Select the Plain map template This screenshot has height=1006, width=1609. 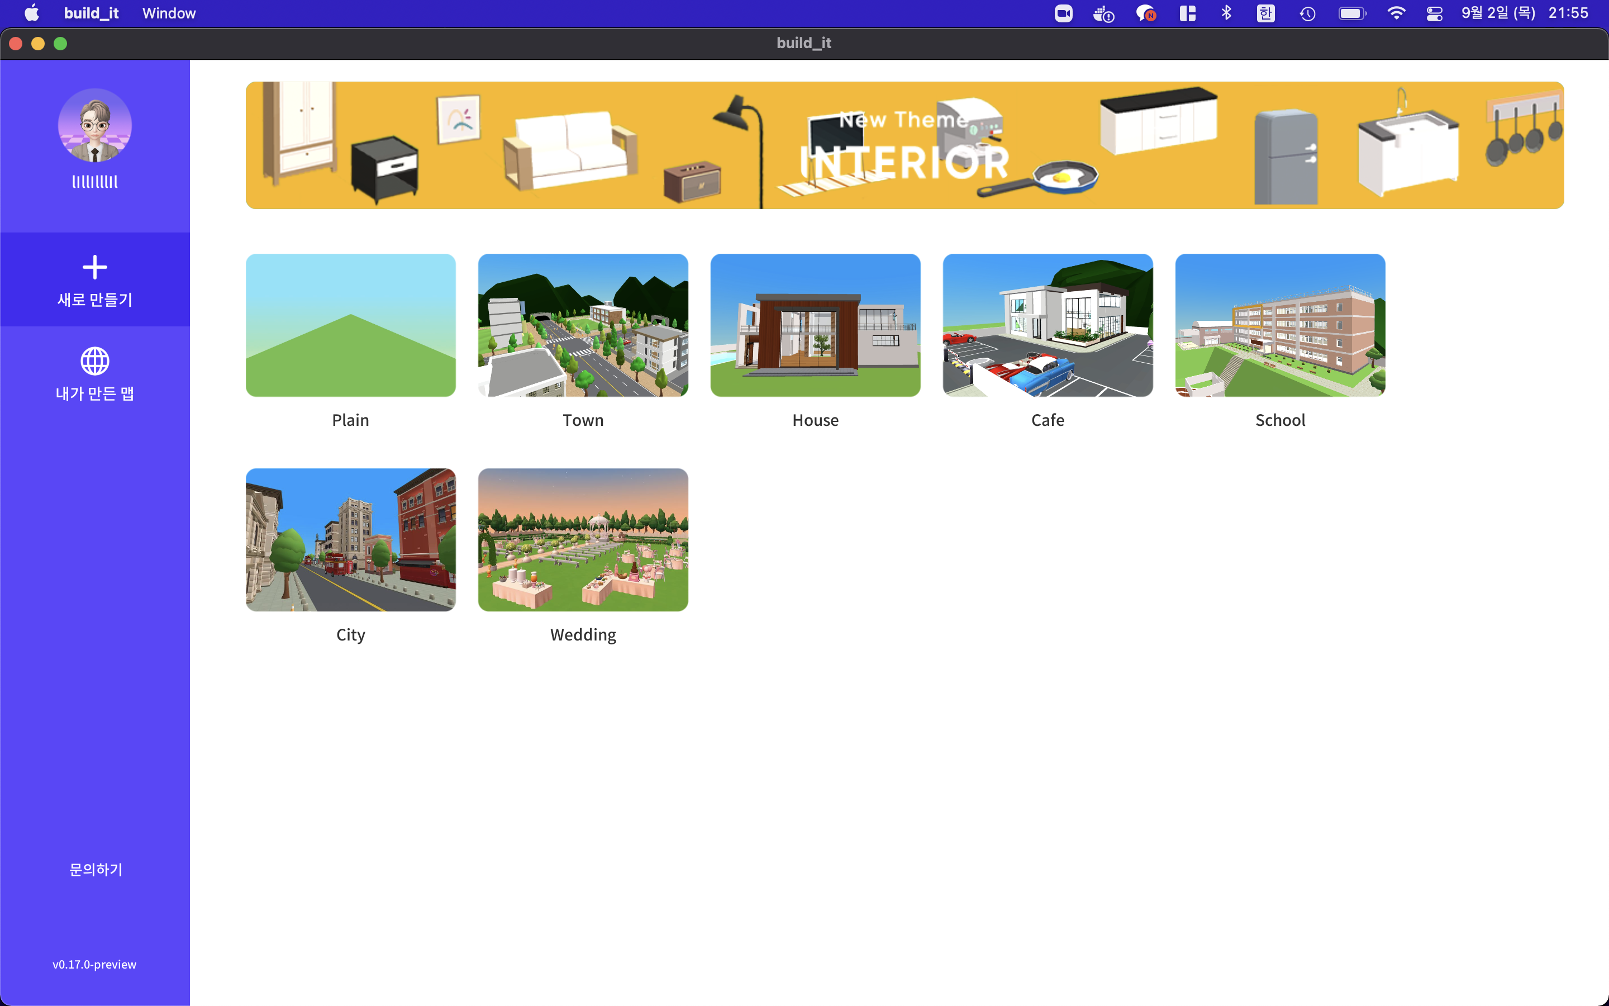pyautogui.click(x=350, y=325)
